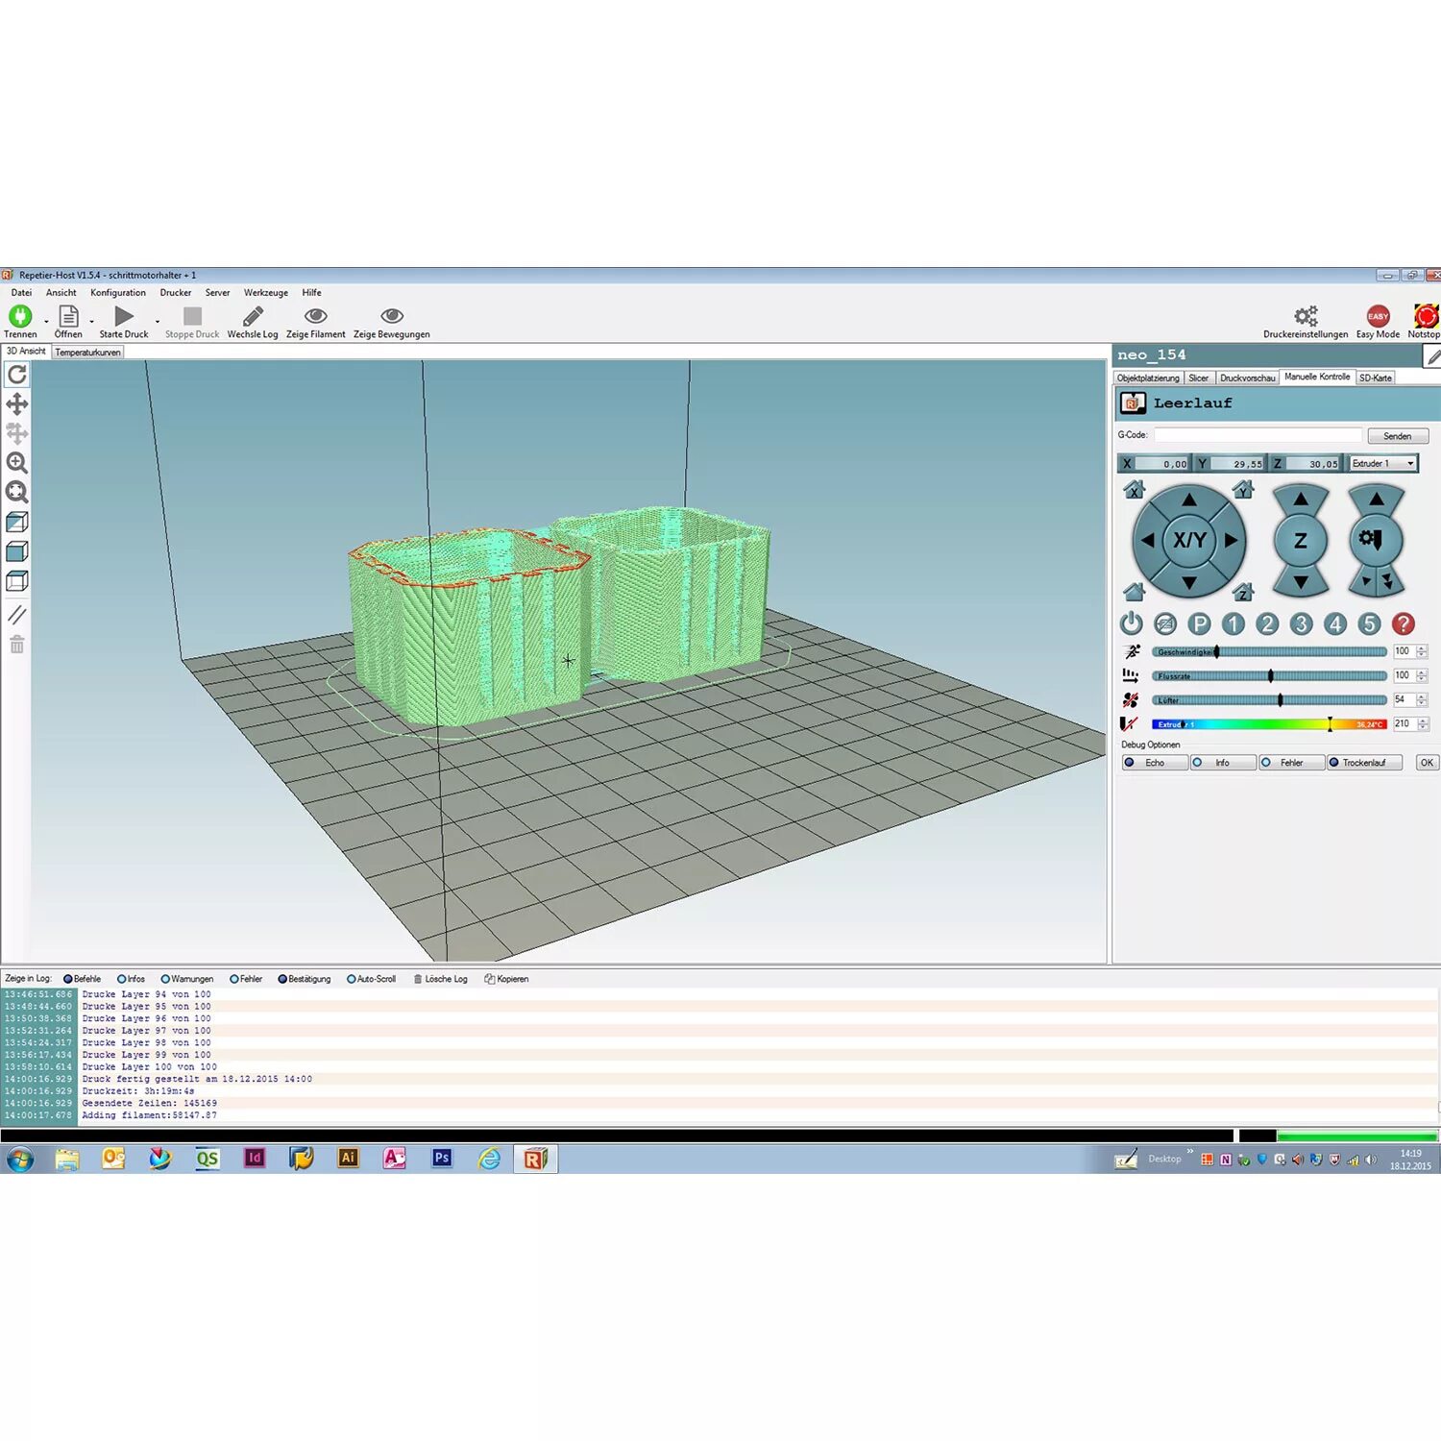
Task: Adjust Flussrate value stepper
Action: (x=1422, y=676)
